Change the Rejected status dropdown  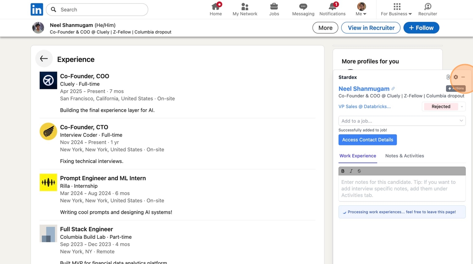coord(443,106)
